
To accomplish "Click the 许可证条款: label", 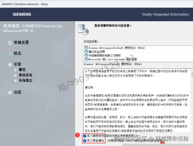I will click(91, 42).
